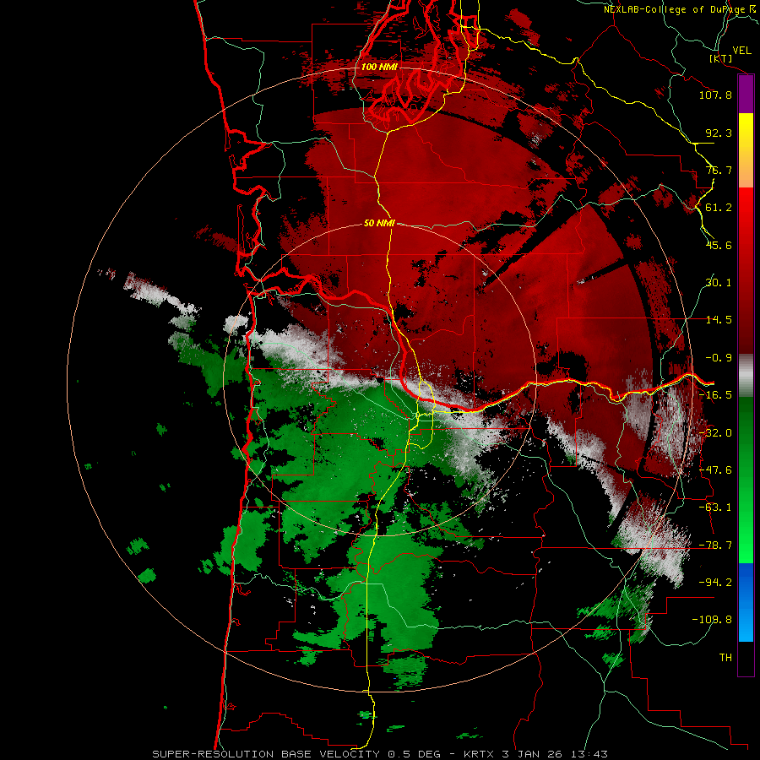
Task: Select the -63.1 legend value
Action: click(x=715, y=508)
